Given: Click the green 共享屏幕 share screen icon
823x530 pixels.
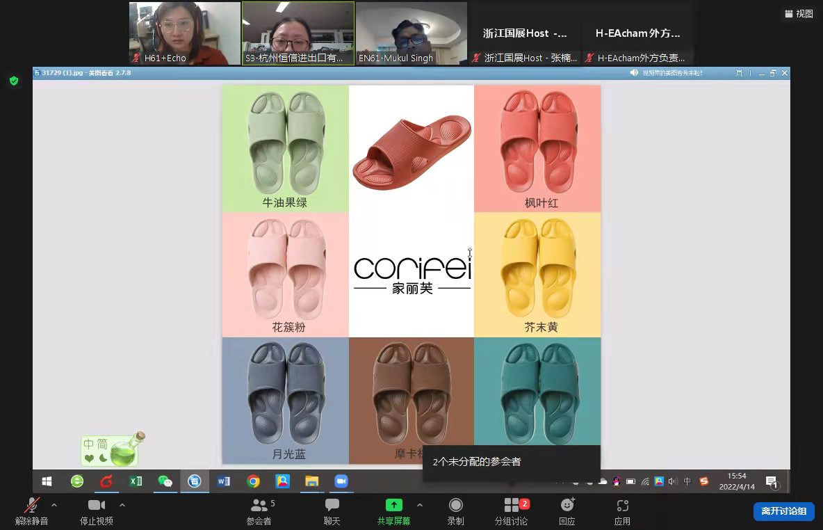Looking at the screenshot, I should [x=393, y=506].
